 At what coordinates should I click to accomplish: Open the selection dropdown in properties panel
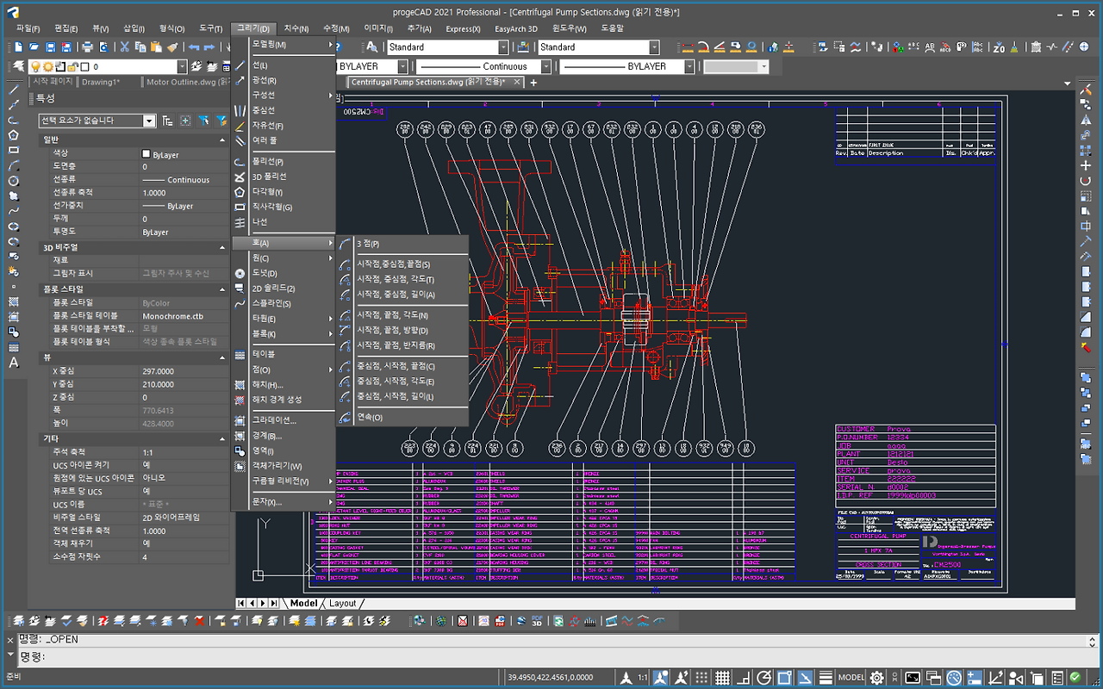tap(149, 121)
